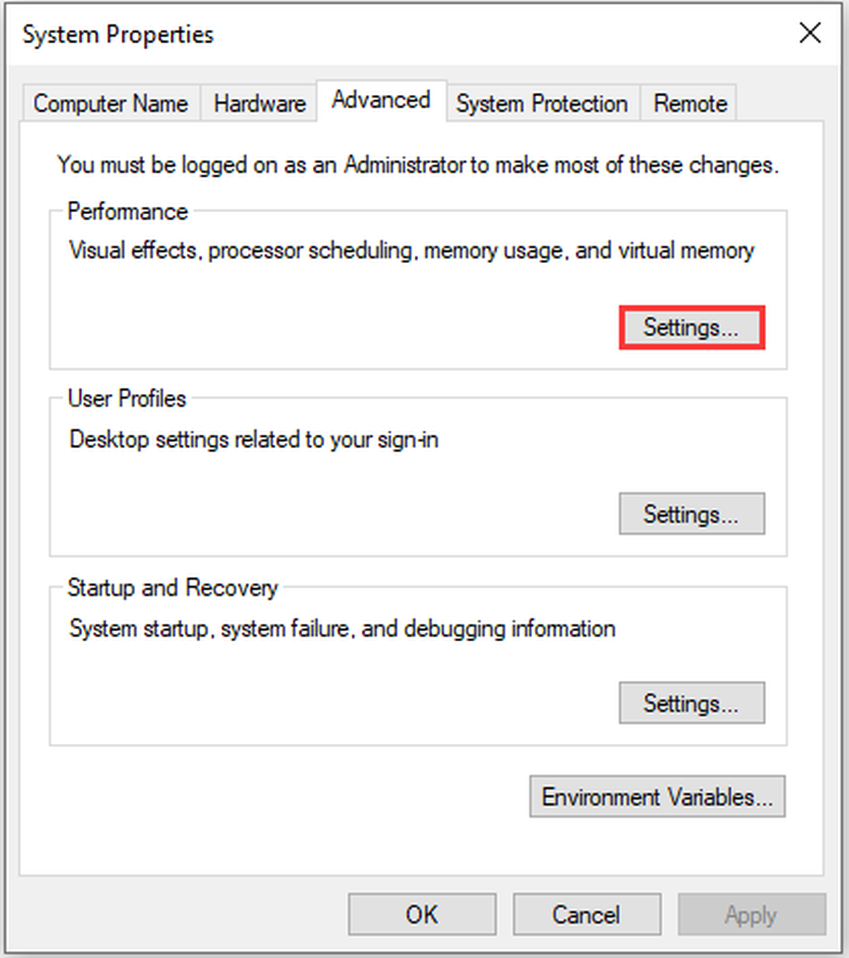Switch to the Computer Name tab

tap(111, 103)
